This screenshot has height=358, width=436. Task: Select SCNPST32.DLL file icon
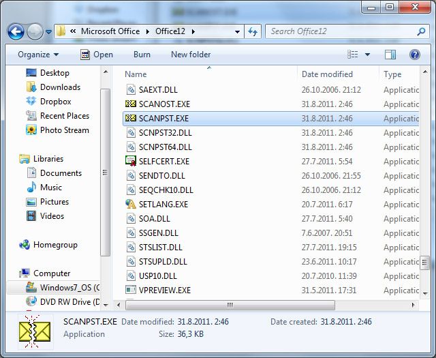[x=131, y=132]
